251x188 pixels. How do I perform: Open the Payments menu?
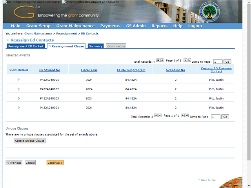click(x=110, y=26)
